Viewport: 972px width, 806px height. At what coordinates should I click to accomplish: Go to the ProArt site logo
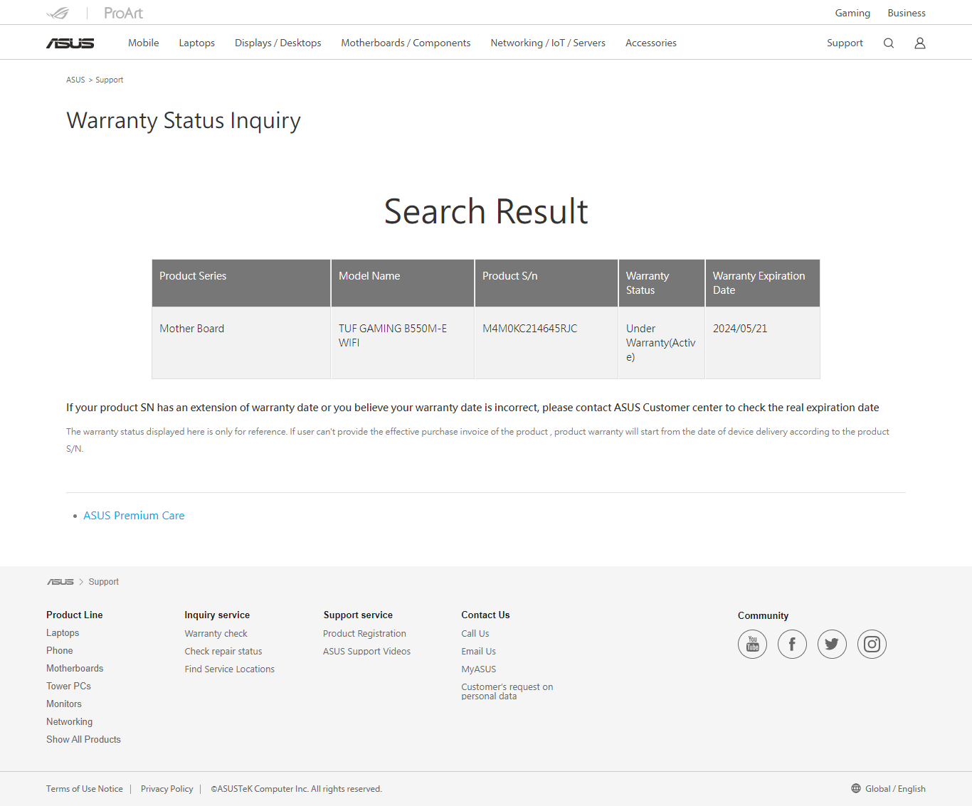click(x=123, y=13)
